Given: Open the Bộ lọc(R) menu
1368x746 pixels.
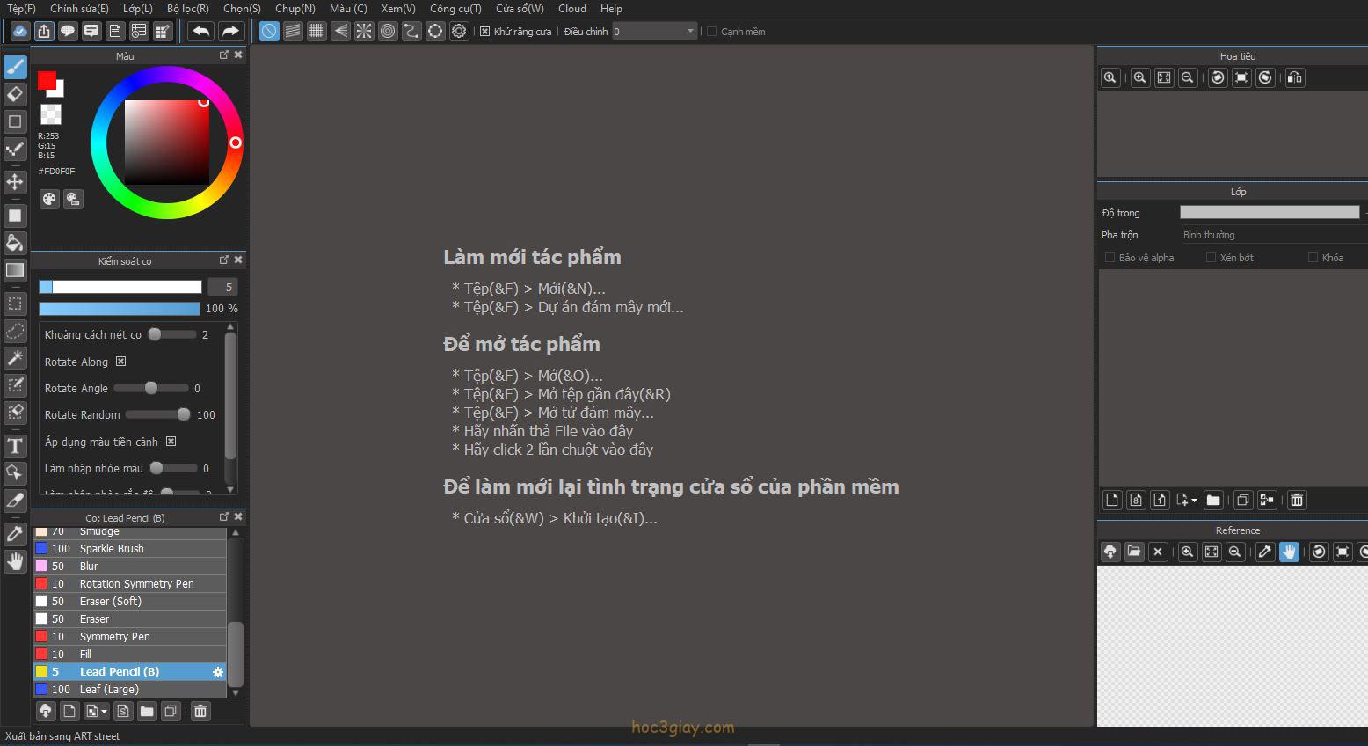Looking at the screenshot, I should (x=187, y=9).
